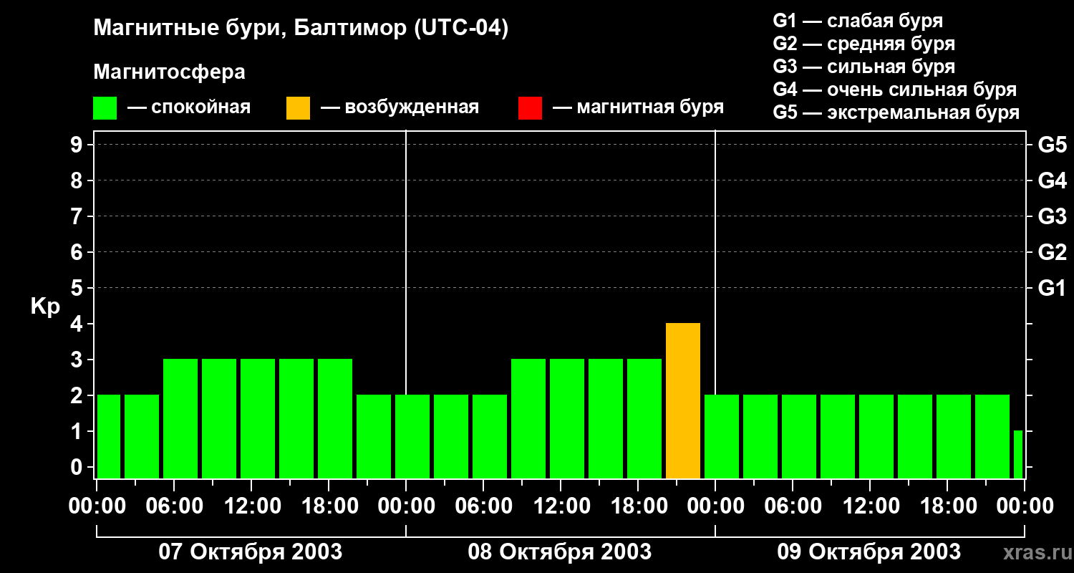Click '12:00' time label above 09 Октября

point(870,506)
